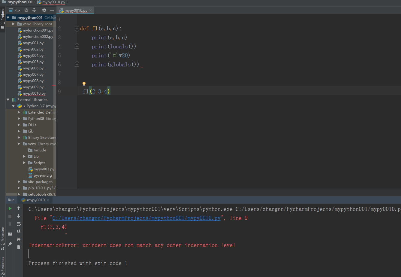Open Project panel settings gear

[44, 10]
